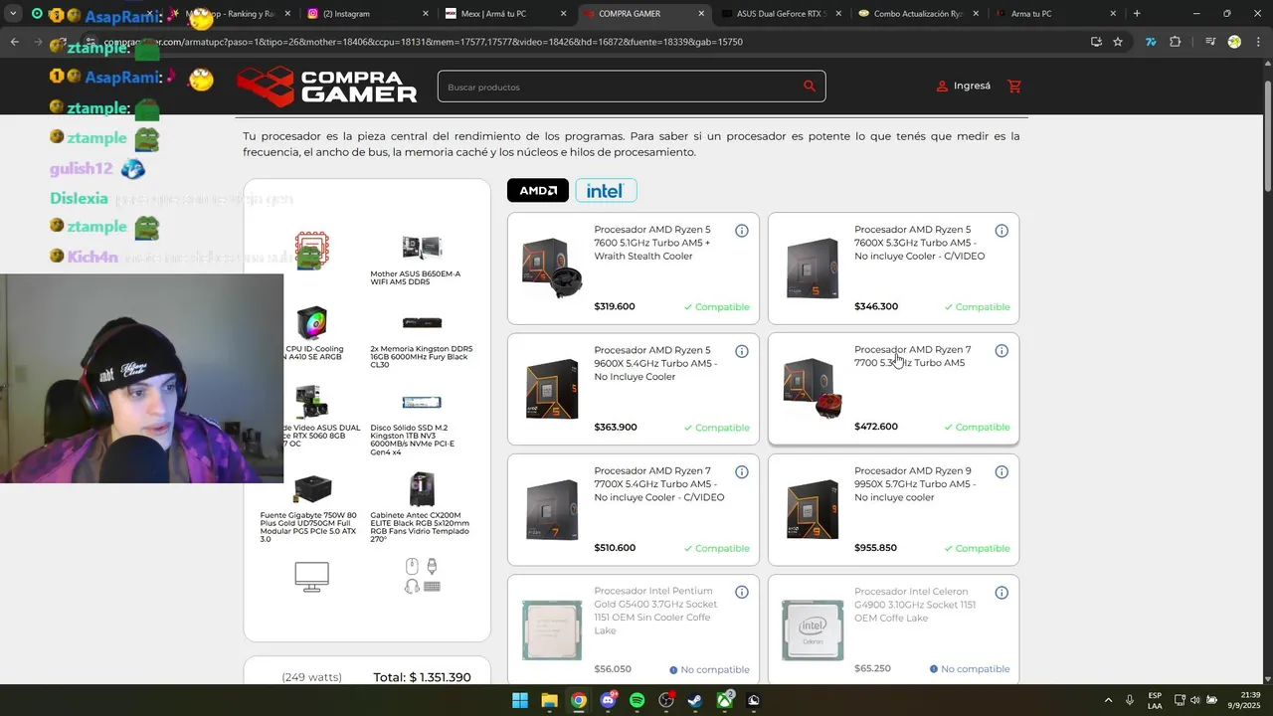
Task: Select the Kingston SSD icon in build panel
Action: tap(422, 403)
